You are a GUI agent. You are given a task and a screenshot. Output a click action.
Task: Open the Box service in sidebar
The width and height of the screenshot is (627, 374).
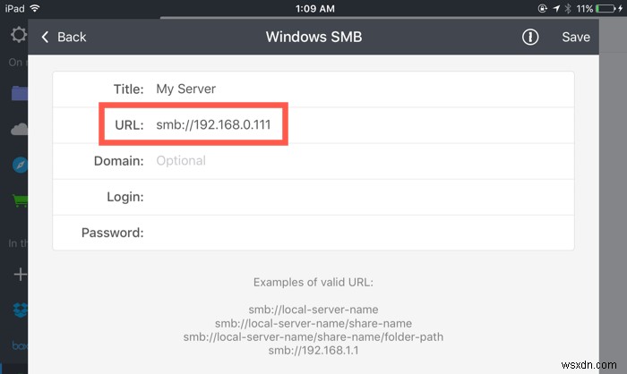pos(20,345)
